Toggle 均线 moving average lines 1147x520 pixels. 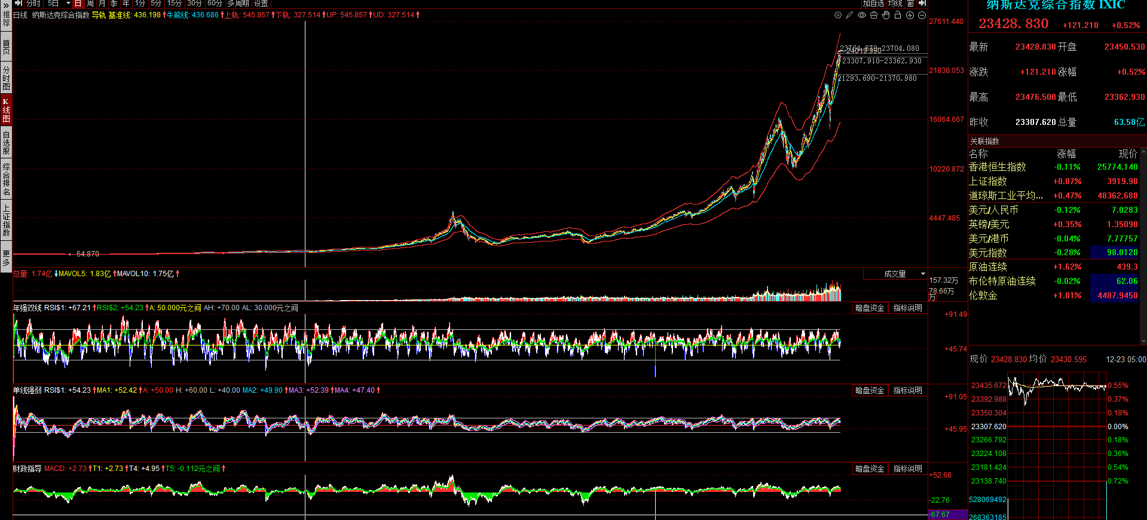pos(895,4)
